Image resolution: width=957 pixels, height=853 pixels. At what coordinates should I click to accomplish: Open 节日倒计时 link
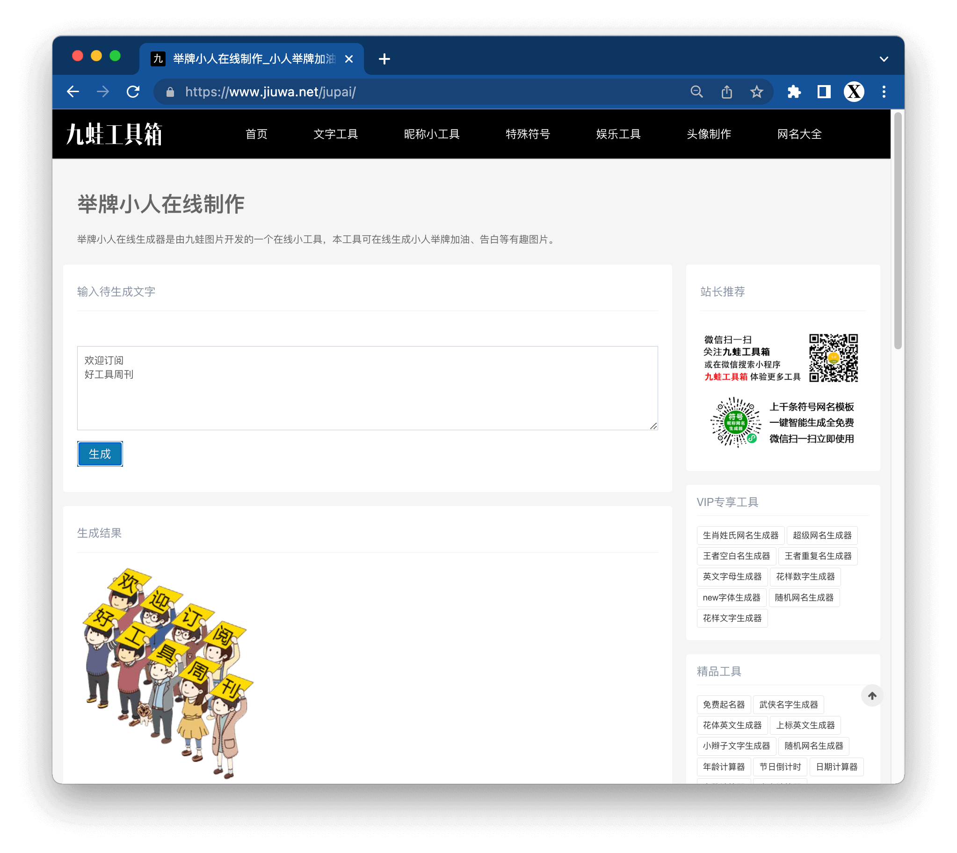(x=779, y=766)
